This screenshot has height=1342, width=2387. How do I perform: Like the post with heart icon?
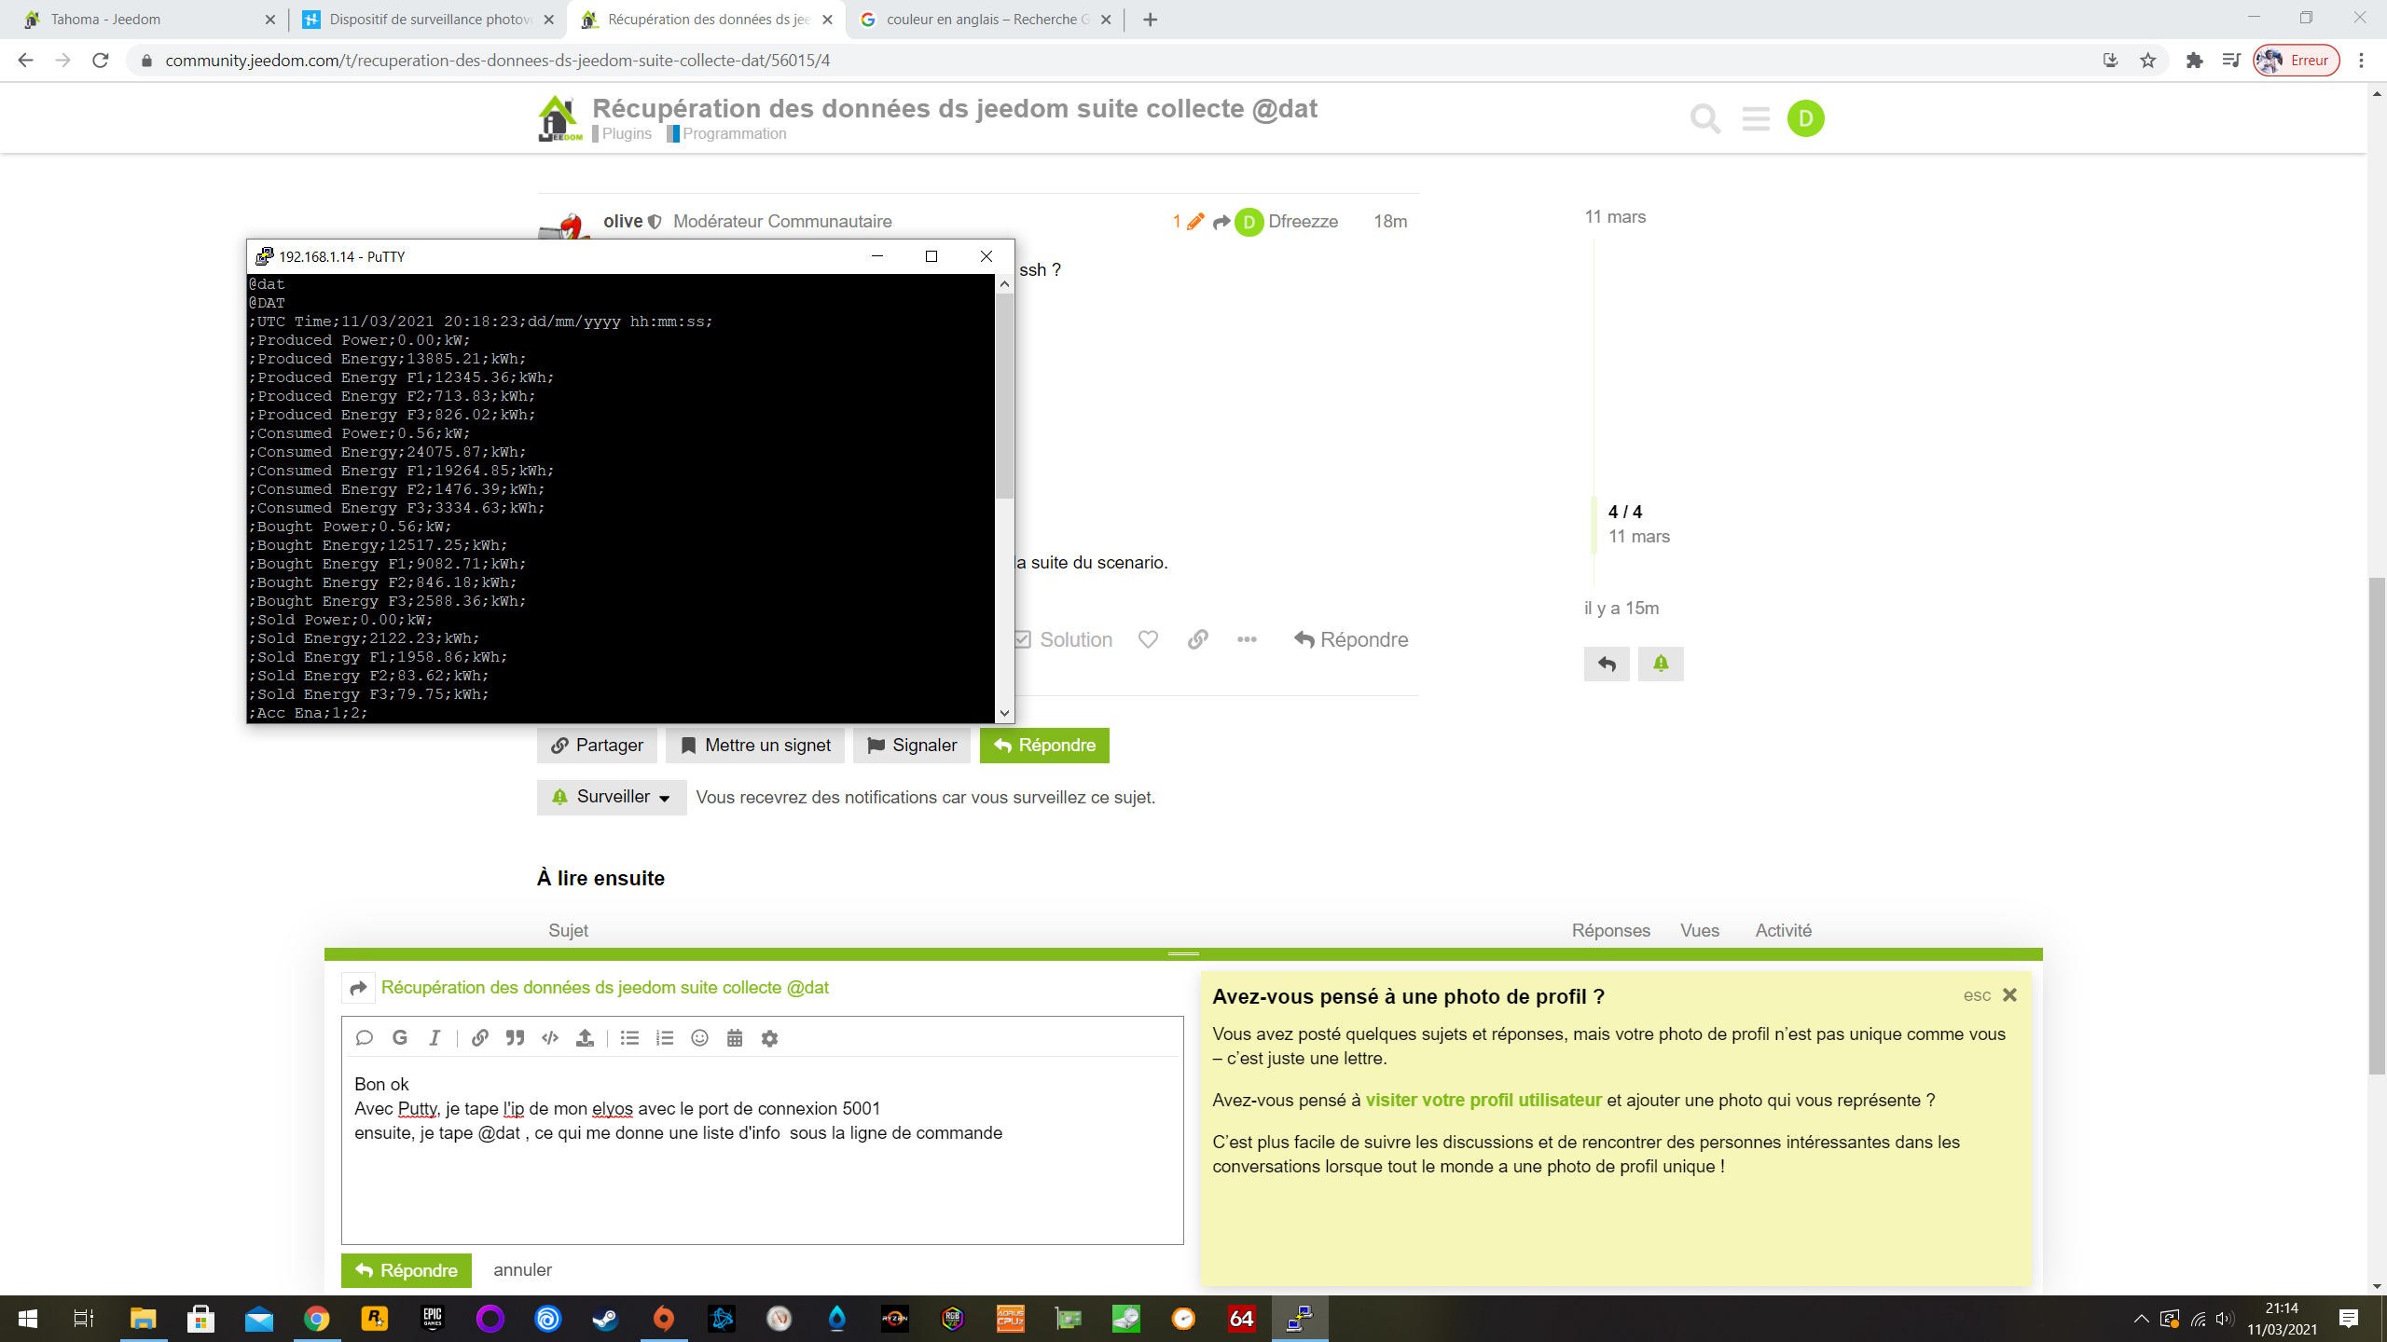coord(1148,639)
